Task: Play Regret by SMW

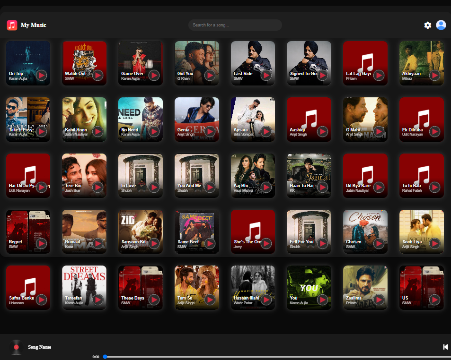Action: 42,244
